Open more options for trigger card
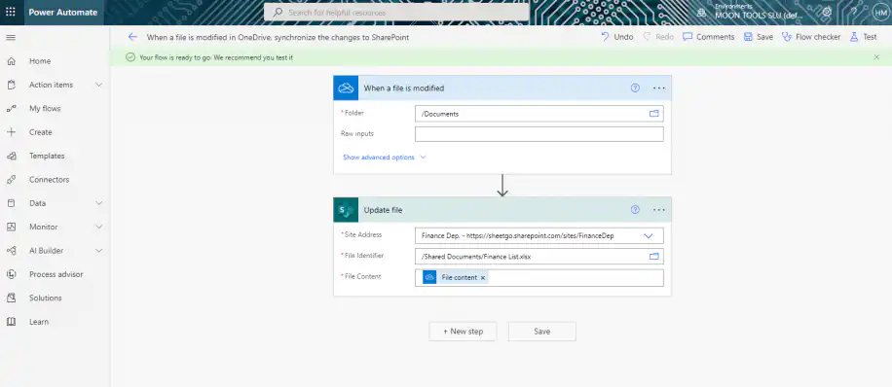This screenshot has width=892, height=387. (658, 88)
